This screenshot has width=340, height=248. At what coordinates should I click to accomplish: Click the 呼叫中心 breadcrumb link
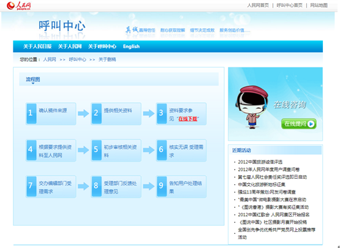(x=77, y=59)
